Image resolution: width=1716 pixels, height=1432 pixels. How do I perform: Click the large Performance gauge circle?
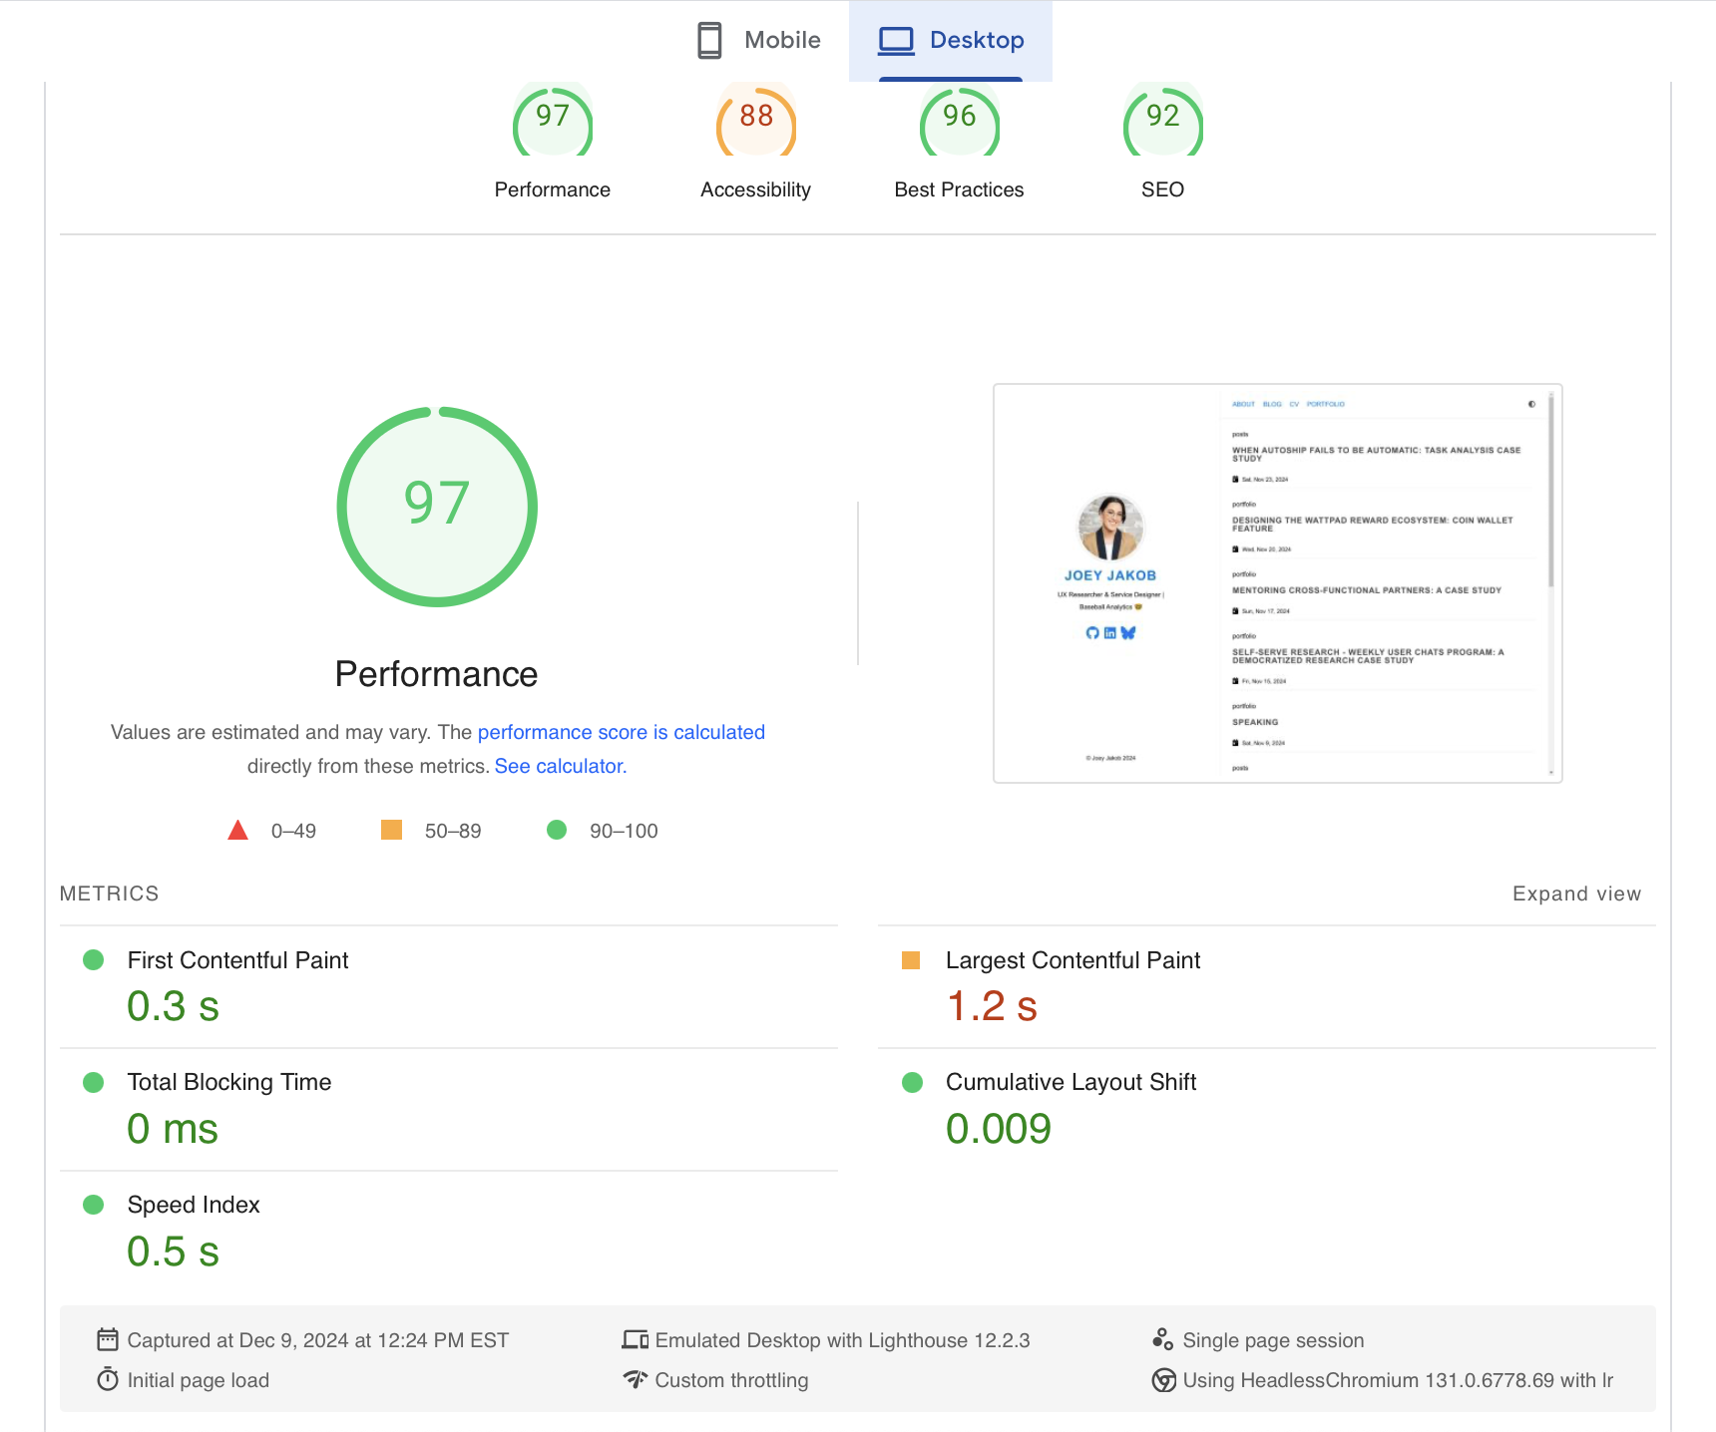pyautogui.click(x=437, y=507)
